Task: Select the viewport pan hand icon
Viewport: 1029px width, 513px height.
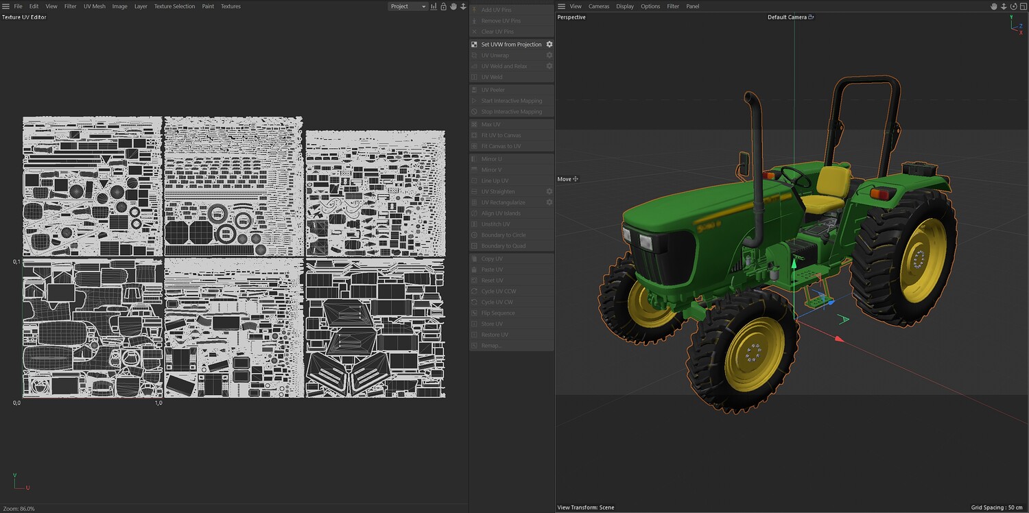Action: 994,6
